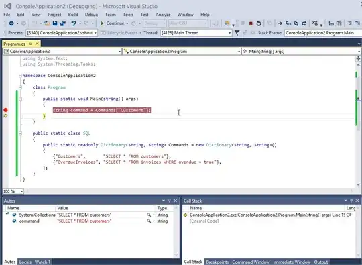Click the Continue button
Viewport: 362px width, 265px height.
point(113,23)
